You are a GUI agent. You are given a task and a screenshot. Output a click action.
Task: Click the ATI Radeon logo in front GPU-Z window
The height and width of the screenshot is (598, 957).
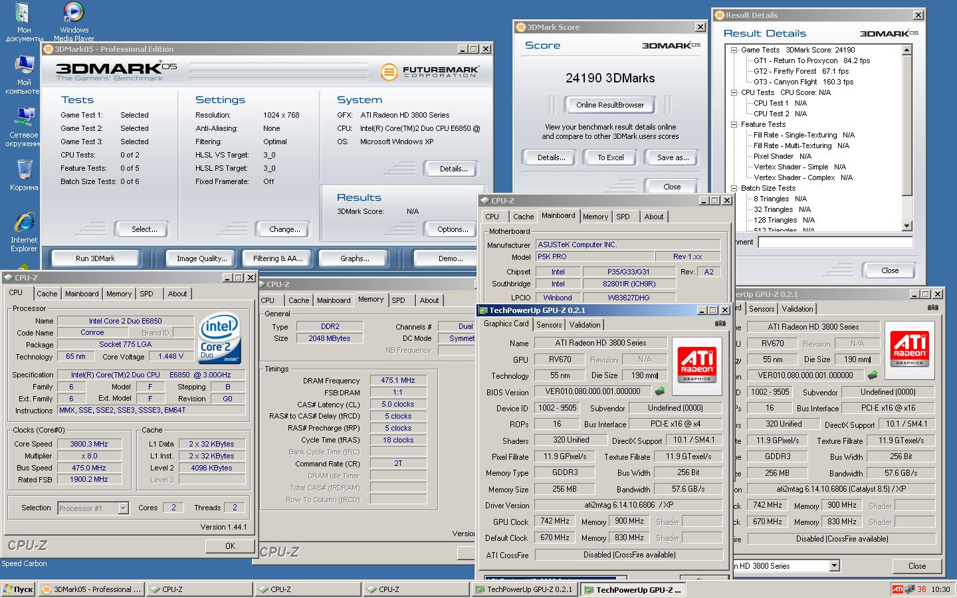pyautogui.click(x=696, y=366)
